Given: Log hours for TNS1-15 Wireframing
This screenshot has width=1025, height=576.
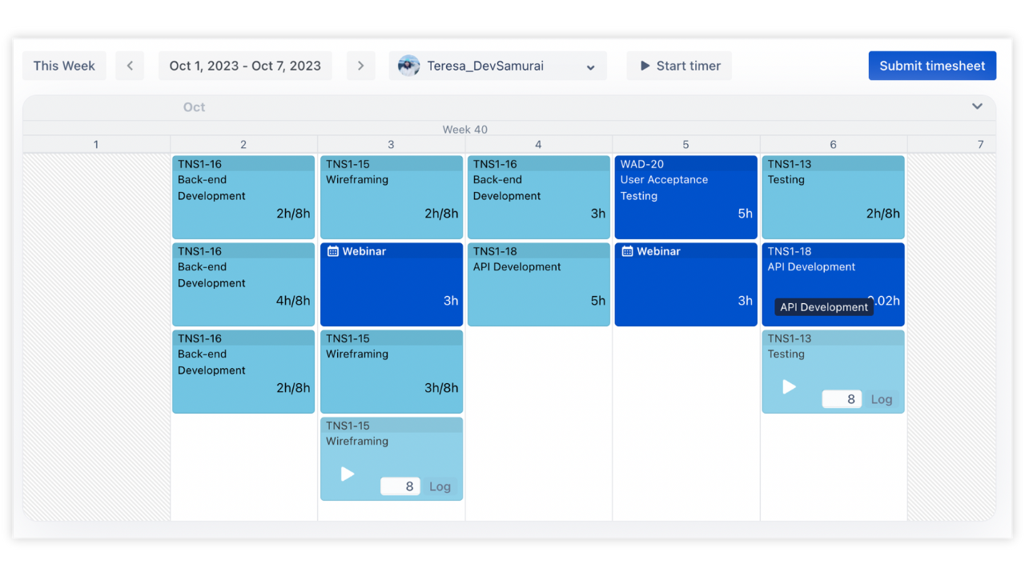Looking at the screenshot, I should 440,486.
